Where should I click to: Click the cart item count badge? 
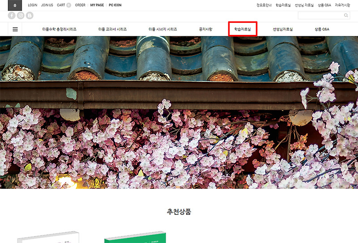coord(68,5)
